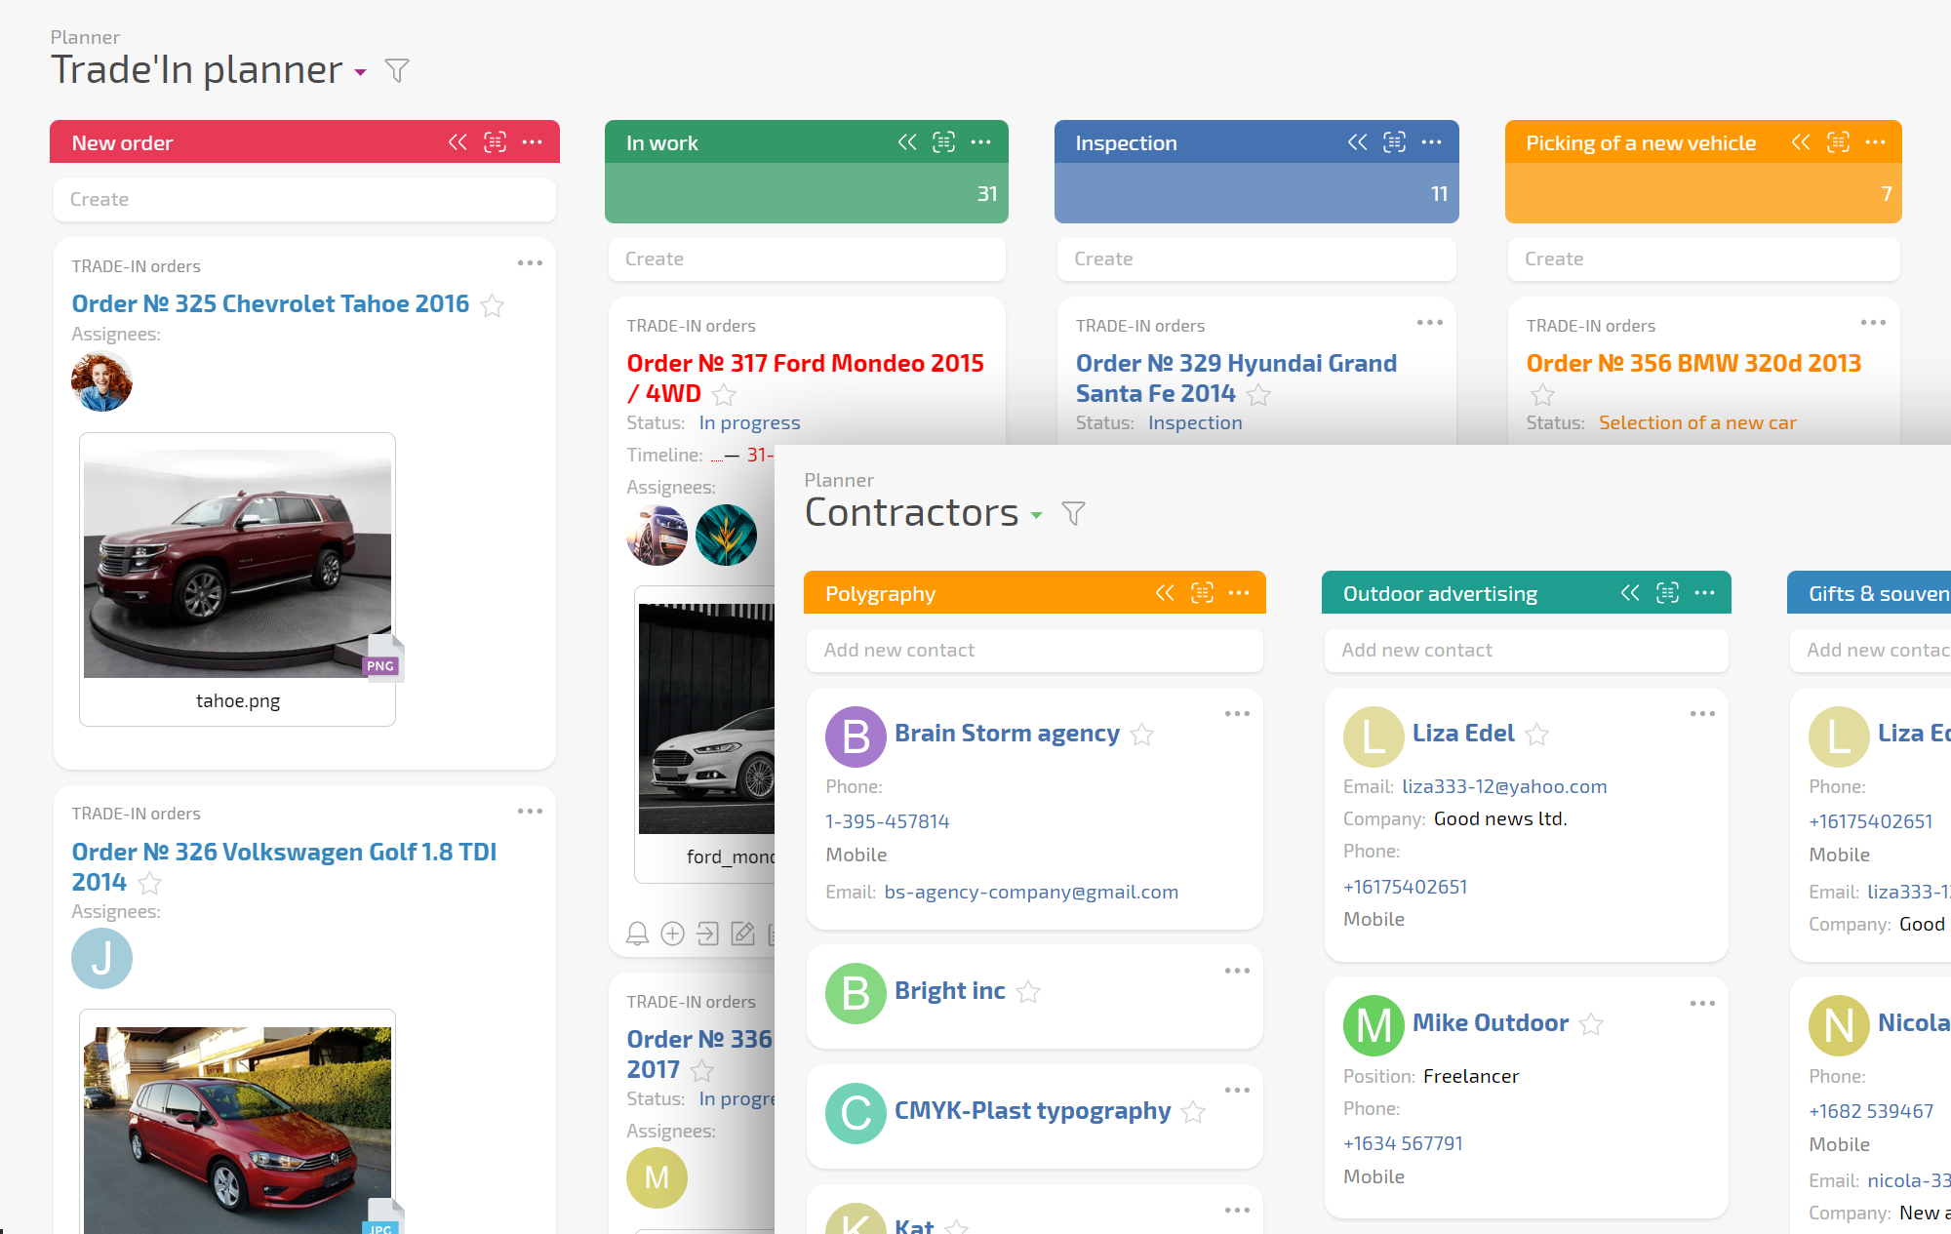Click the edit pencil icon on Order 317

[x=742, y=935]
